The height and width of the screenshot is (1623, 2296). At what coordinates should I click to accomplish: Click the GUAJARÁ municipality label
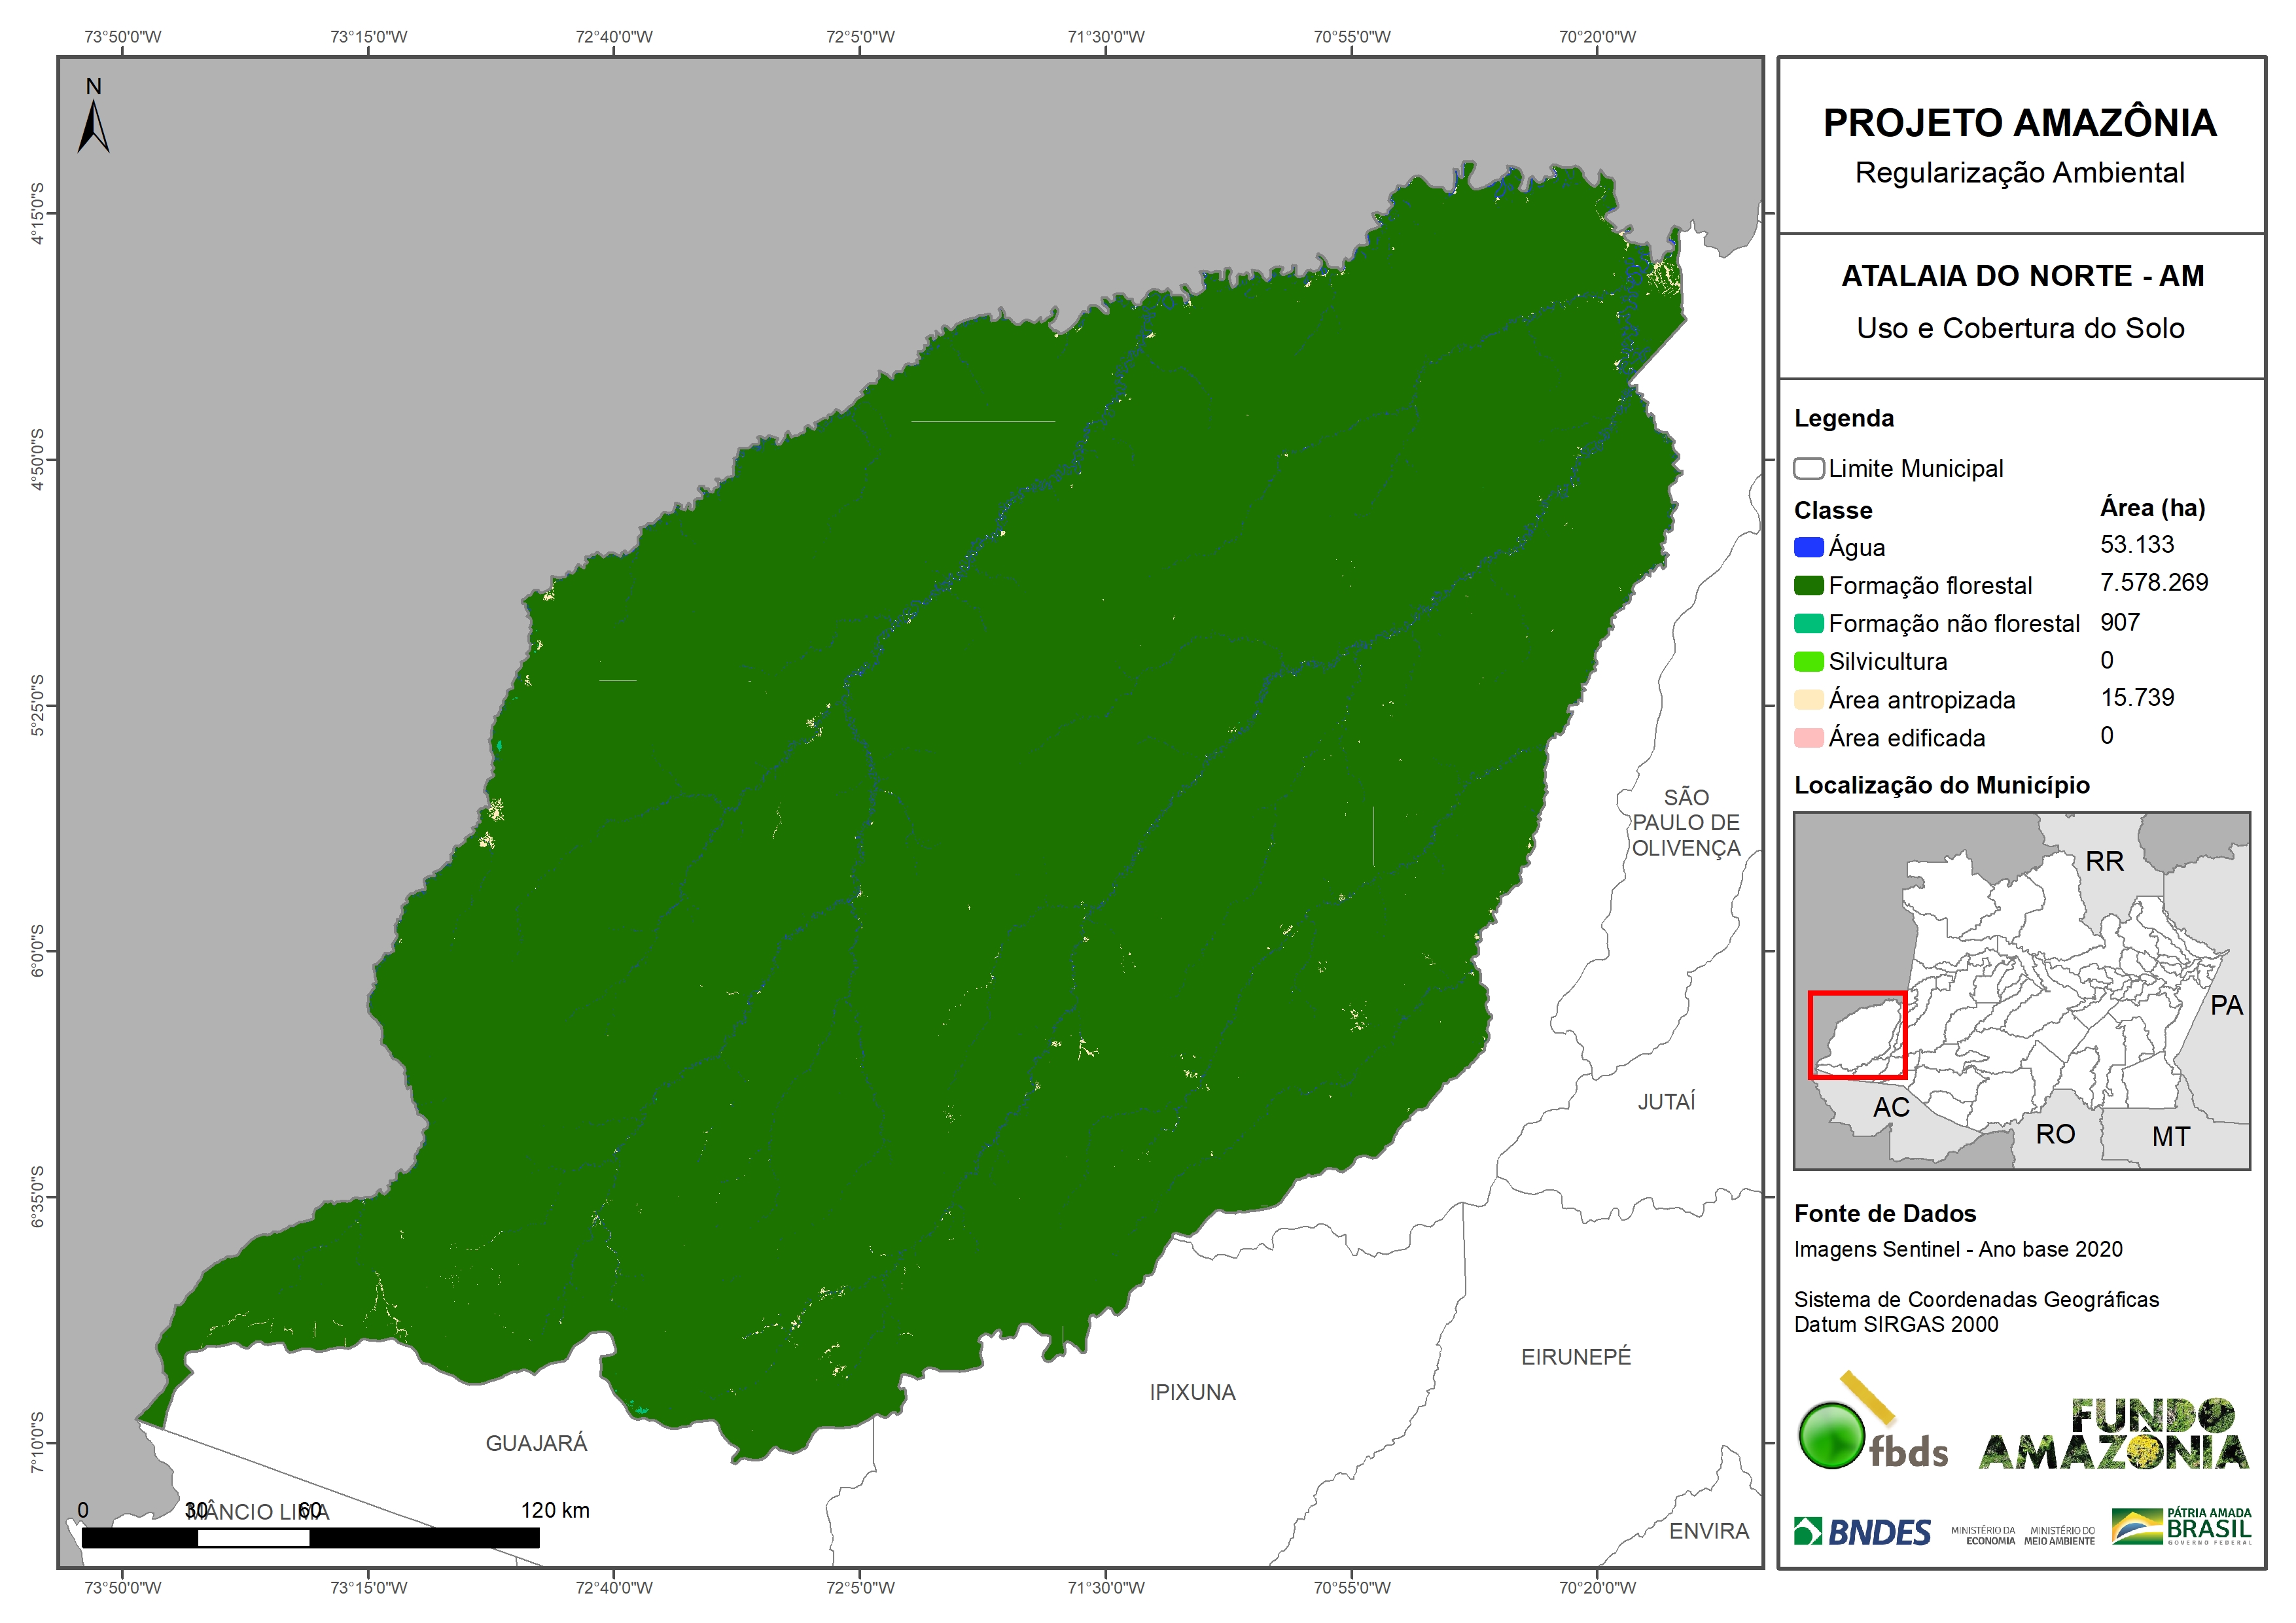tap(536, 1443)
